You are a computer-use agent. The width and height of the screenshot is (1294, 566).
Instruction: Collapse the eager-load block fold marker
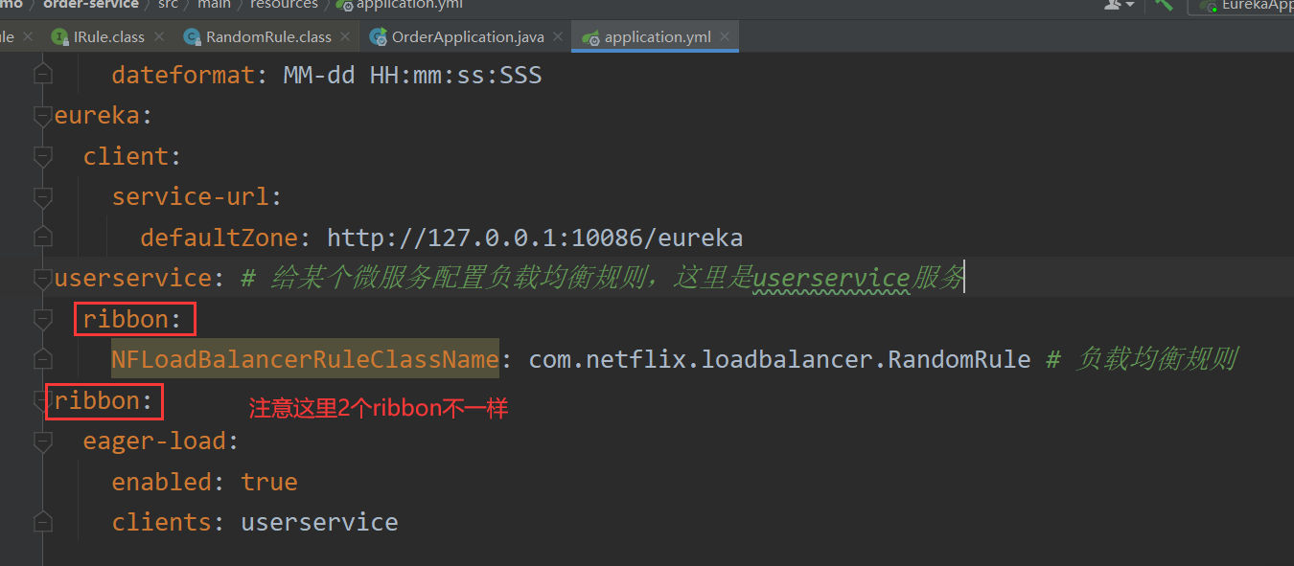[41, 441]
